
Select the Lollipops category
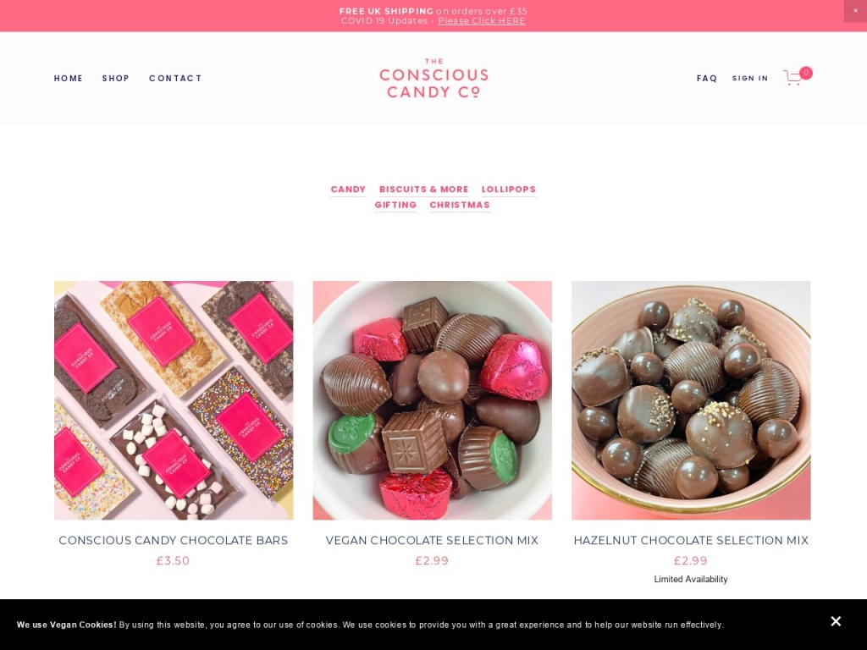click(509, 190)
